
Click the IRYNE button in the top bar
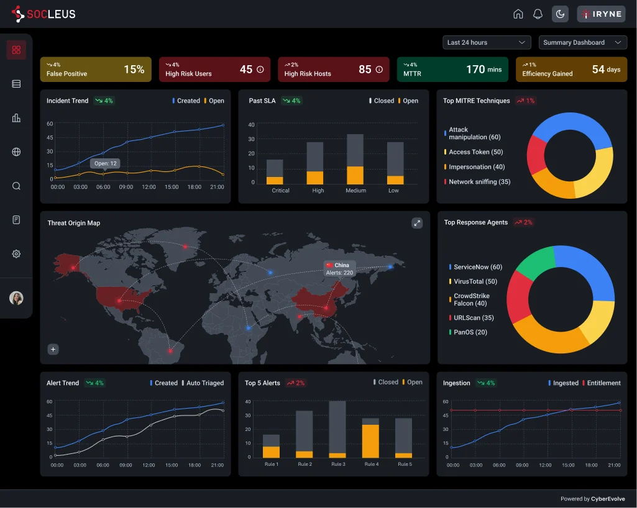pyautogui.click(x=600, y=14)
